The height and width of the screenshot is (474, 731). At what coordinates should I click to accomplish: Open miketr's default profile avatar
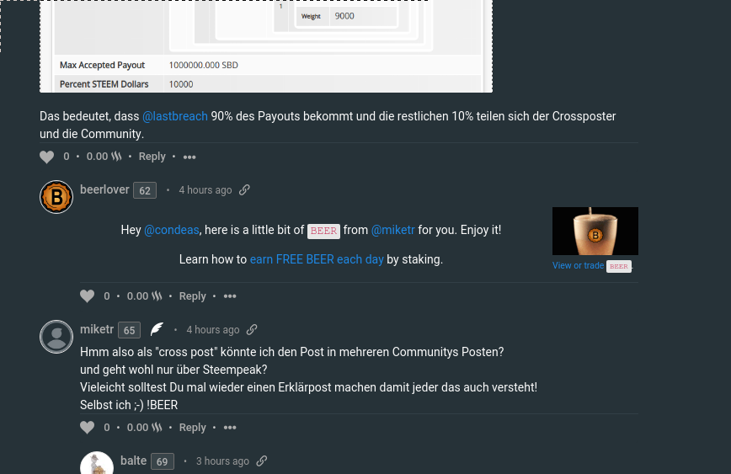(56, 337)
